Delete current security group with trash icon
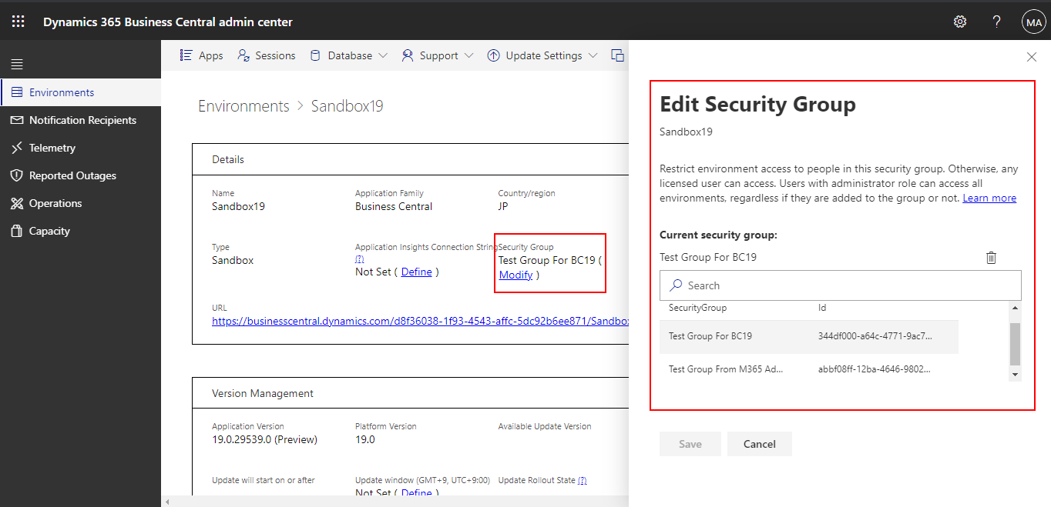Screen dimensions: 1051x507 tap(991, 258)
